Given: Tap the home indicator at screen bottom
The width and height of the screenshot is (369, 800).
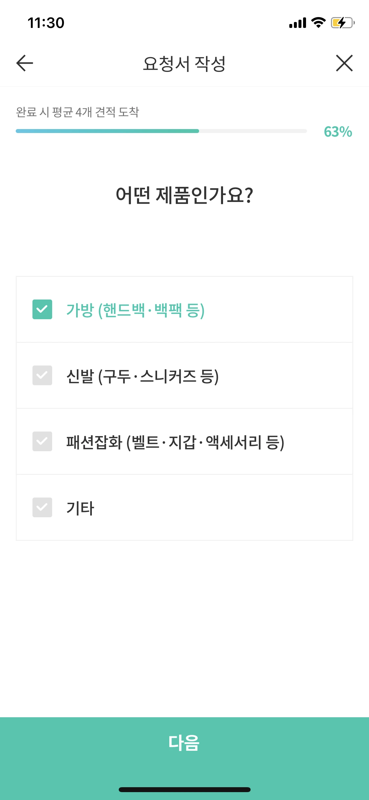Looking at the screenshot, I should 184,789.
